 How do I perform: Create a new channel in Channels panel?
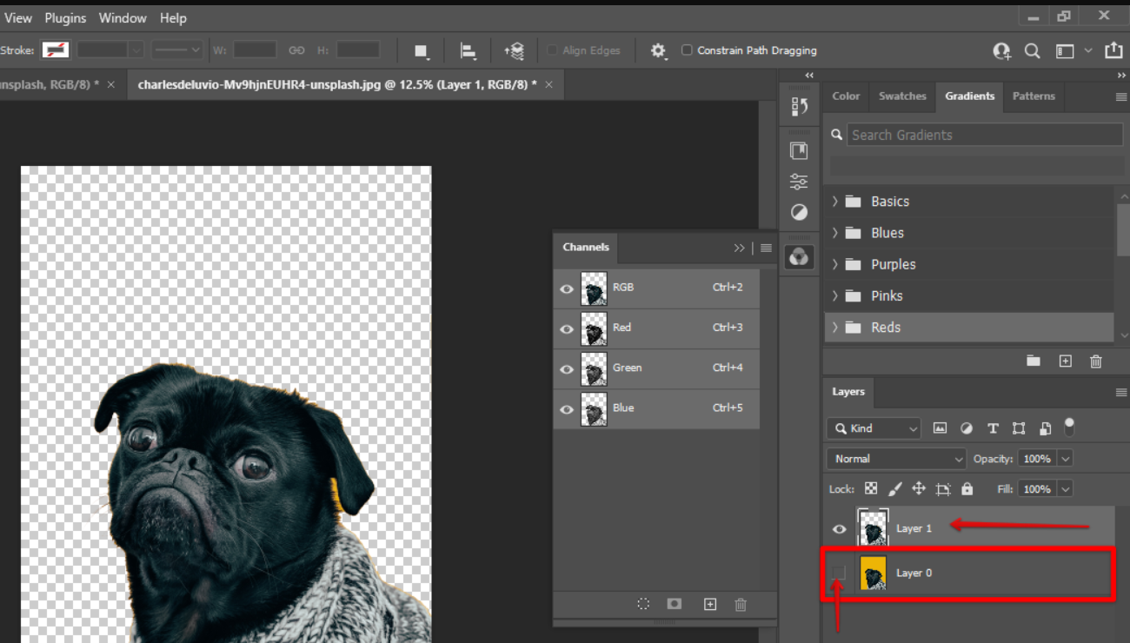(x=709, y=604)
